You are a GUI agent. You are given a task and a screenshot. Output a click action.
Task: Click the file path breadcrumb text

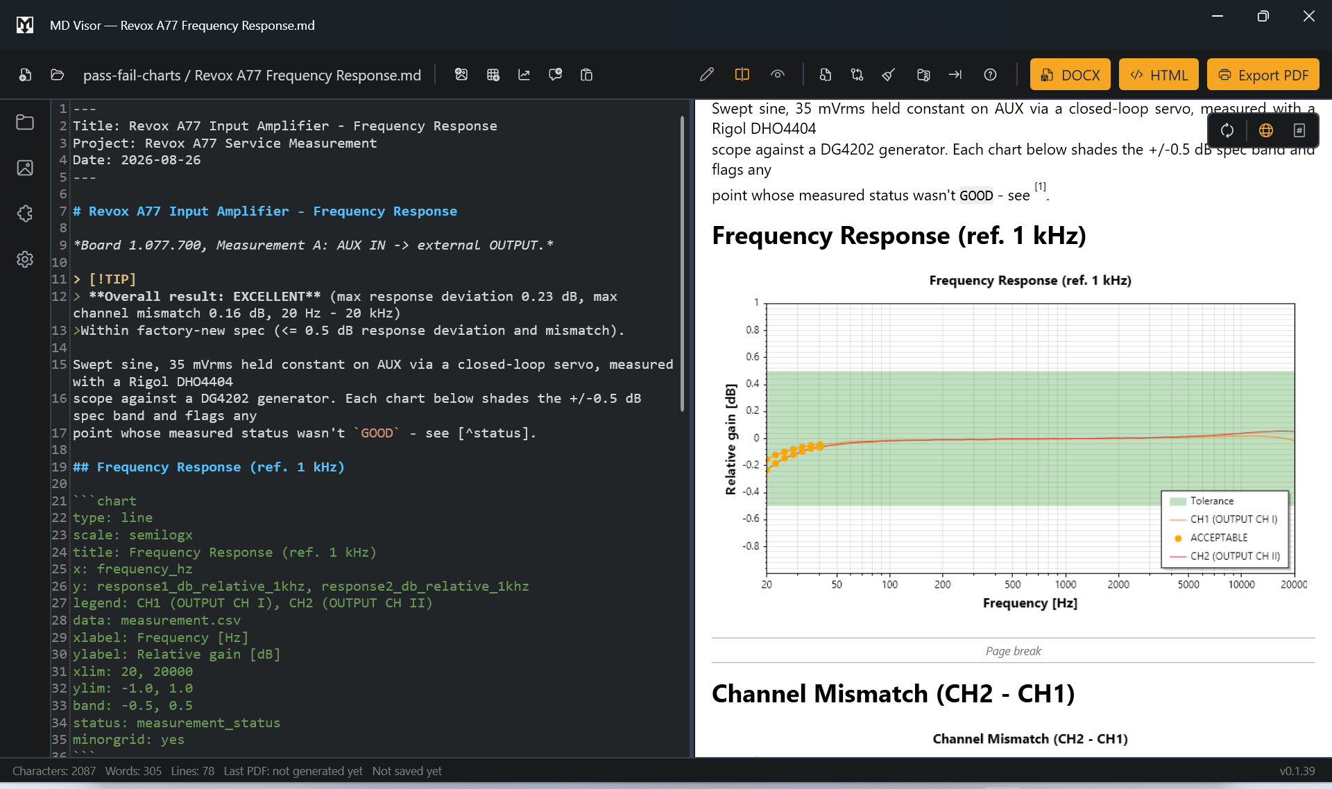point(252,75)
